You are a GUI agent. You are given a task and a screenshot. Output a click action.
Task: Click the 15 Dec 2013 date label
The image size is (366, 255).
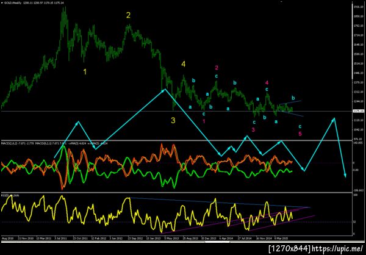click(x=208, y=239)
